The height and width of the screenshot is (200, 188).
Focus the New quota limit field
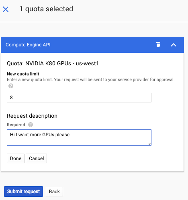79,98
